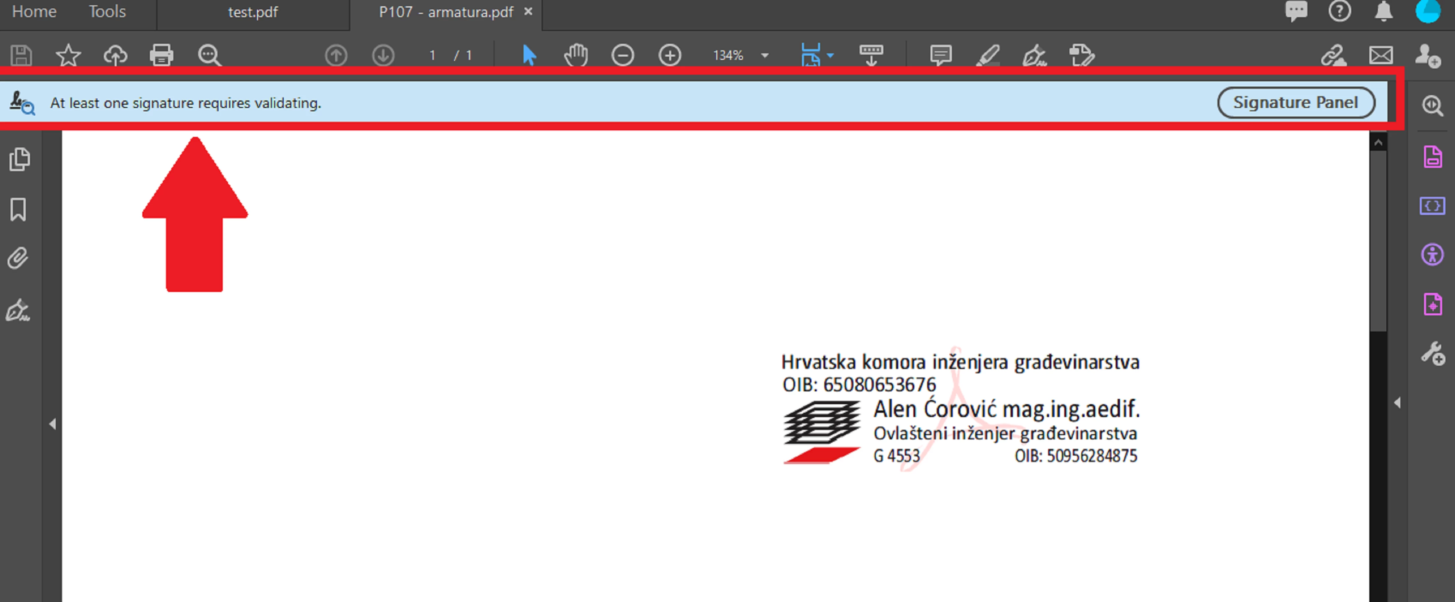
Task: Open Bookmarks panel in left sidebar
Action: [18, 209]
